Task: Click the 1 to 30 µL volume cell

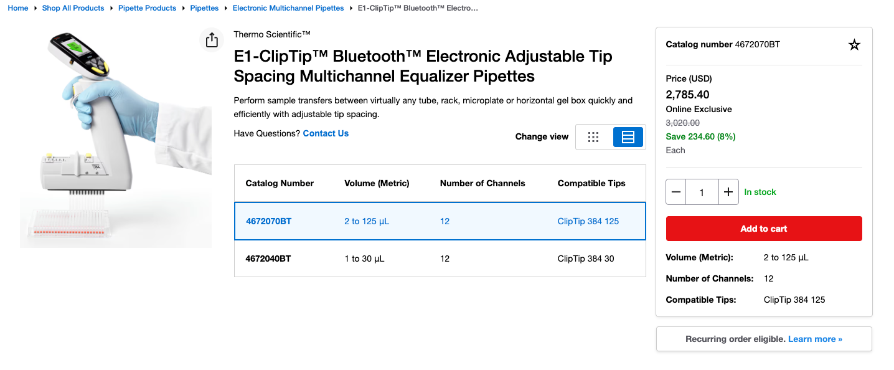Action: (364, 259)
